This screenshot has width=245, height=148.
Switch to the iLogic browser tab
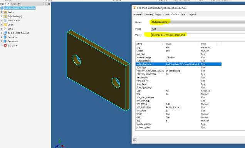pyautogui.click(x=13, y=3)
